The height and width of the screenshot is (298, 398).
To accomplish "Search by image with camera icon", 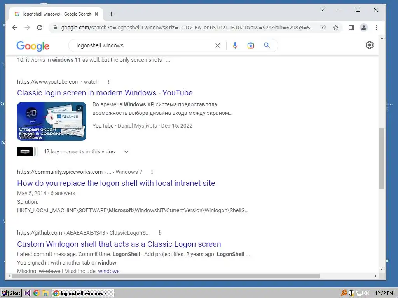I will tap(251, 45).
